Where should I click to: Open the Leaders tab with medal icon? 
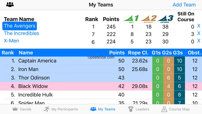139,109
